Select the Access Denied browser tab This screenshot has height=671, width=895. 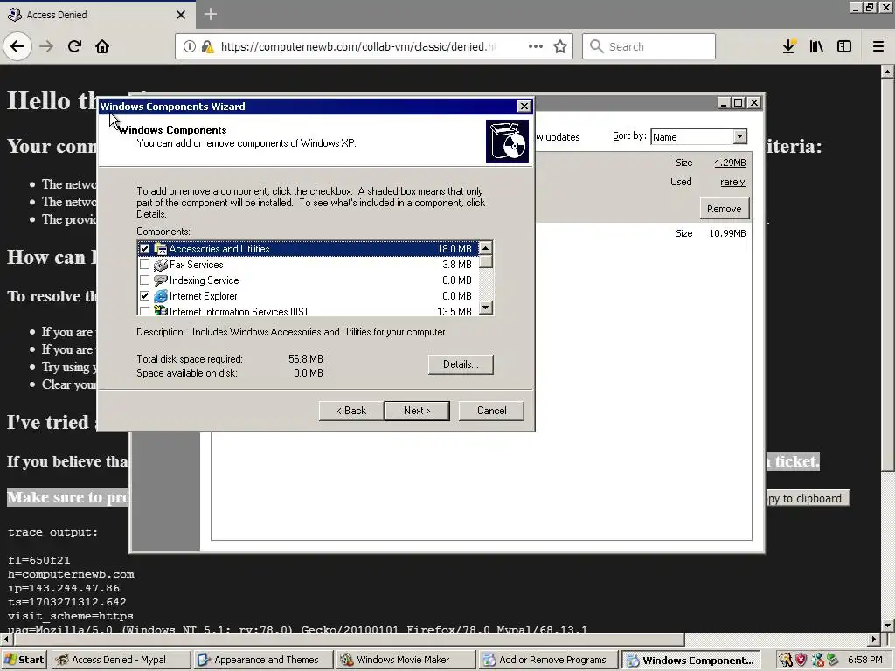tap(97, 15)
